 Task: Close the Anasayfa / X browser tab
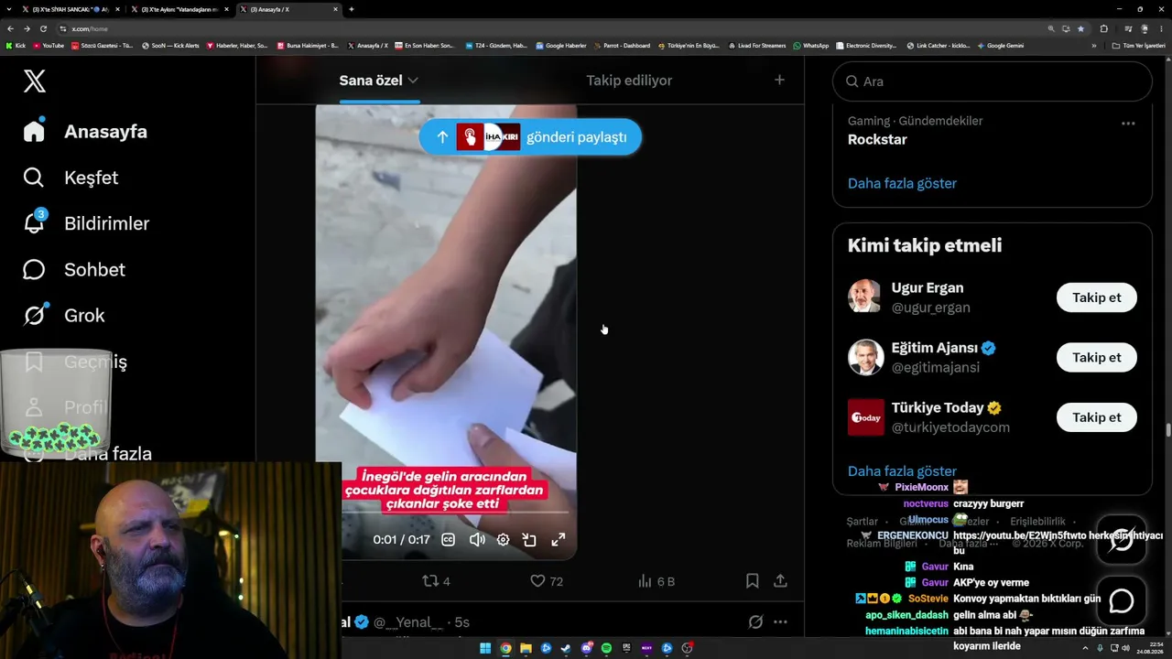tap(335, 9)
